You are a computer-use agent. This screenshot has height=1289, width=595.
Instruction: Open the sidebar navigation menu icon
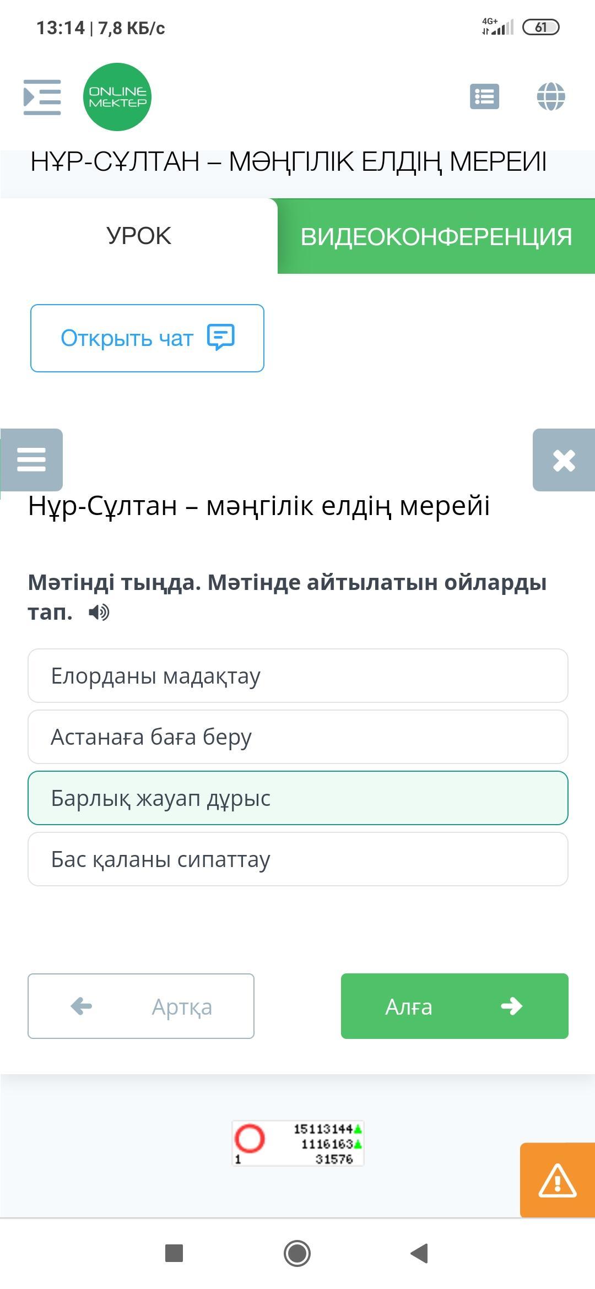pos(42,98)
